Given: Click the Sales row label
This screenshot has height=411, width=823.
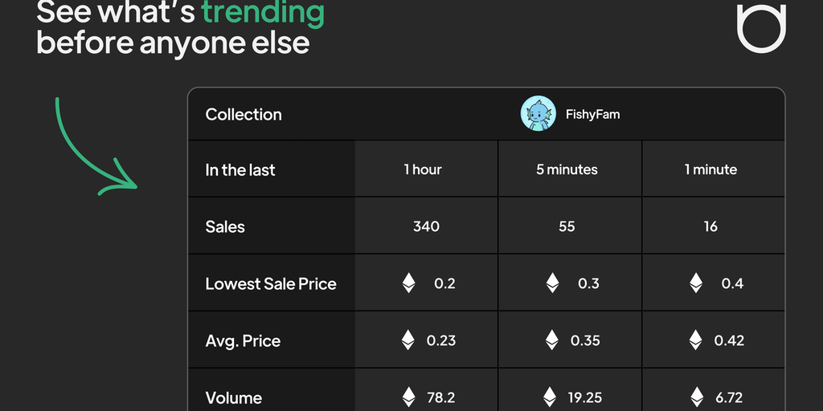Looking at the screenshot, I should point(225,227).
